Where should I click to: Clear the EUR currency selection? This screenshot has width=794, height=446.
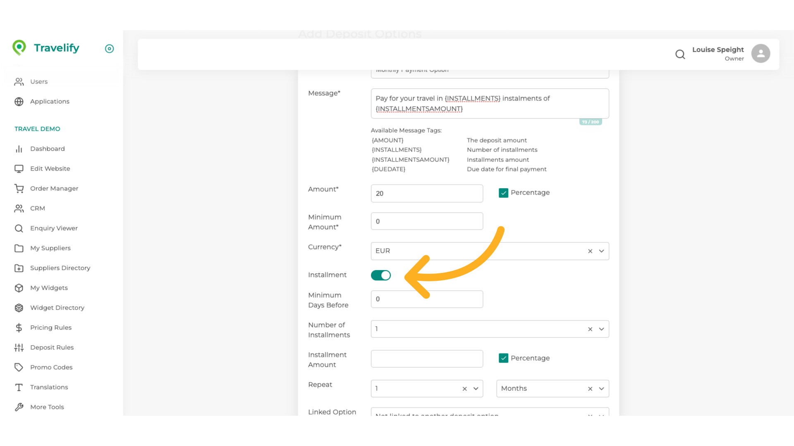590,251
